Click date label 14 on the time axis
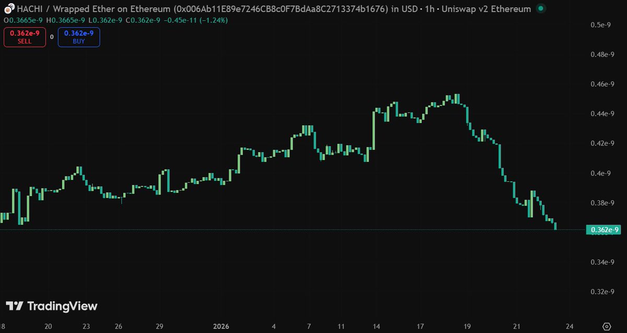 click(376, 327)
